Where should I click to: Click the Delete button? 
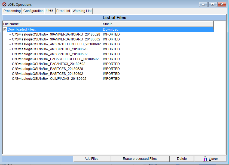(x=182, y=159)
